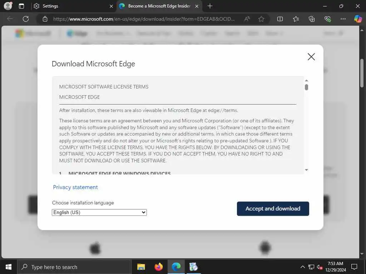Click the page scrollbar thumb
Screen dimensions: 366x274
(362, 73)
